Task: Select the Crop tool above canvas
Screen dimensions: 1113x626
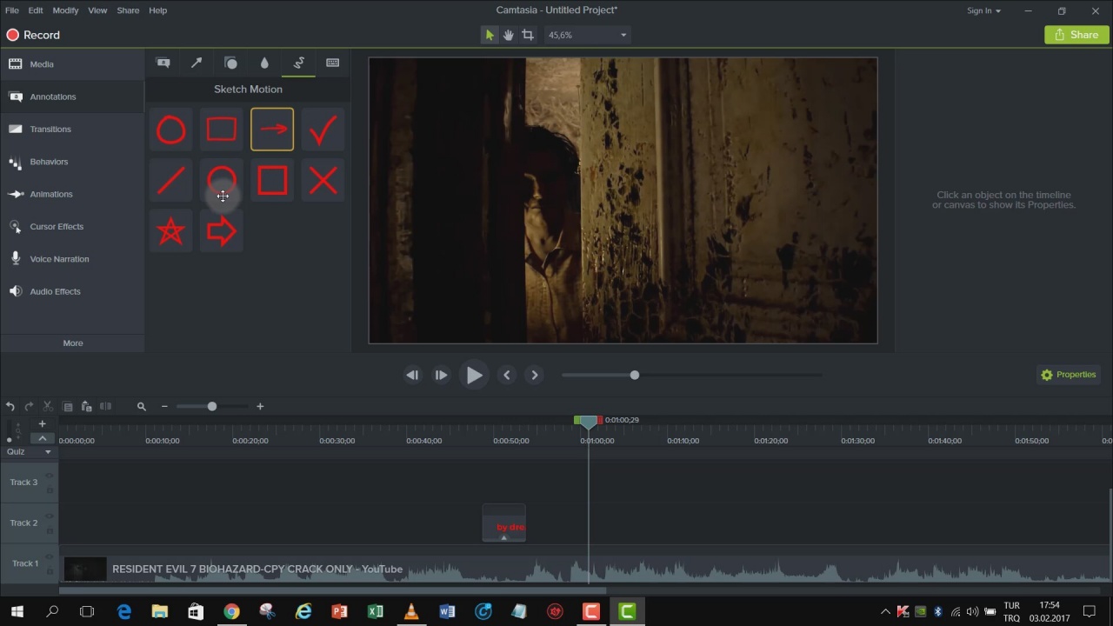Action: coord(528,35)
